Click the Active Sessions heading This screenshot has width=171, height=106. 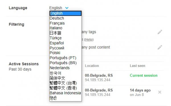point(24,64)
